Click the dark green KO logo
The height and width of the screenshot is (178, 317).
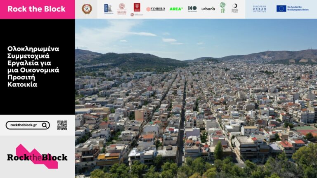[192, 8]
